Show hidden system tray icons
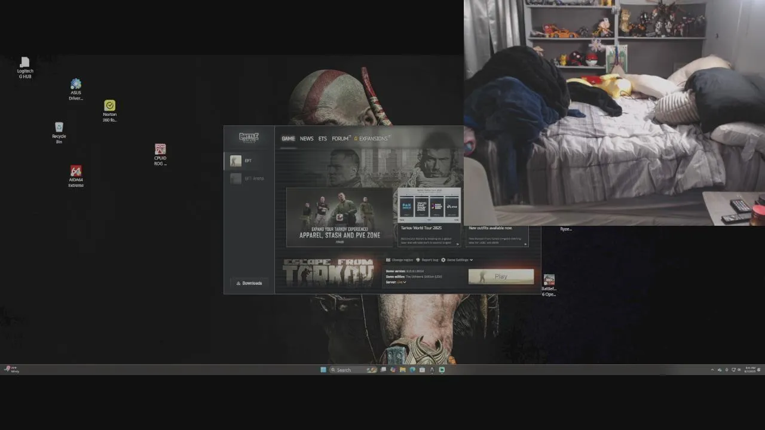The width and height of the screenshot is (765, 430). pyautogui.click(x=712, y=370)
